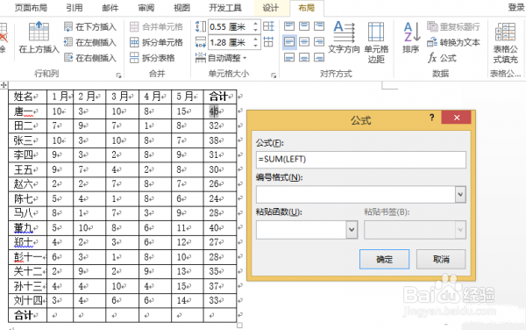Click the name cell 李四

[x=27, y=154]
